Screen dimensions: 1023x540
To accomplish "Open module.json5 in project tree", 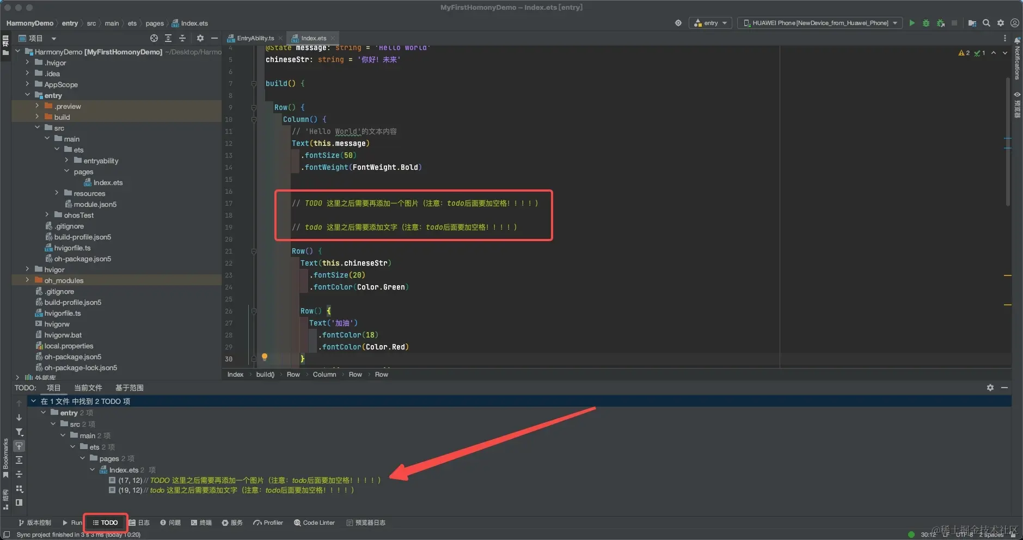I will 95,204.
